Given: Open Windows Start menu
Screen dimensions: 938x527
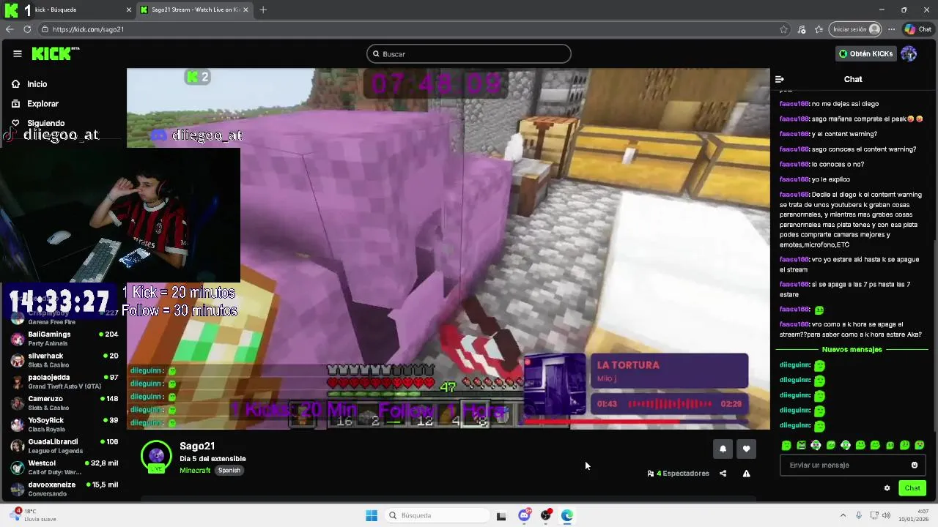Looking at the screenshot, I should click(372, 515).
